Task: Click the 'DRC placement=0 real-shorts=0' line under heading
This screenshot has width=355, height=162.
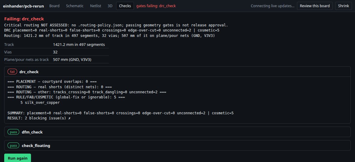Action: point(112,31)
